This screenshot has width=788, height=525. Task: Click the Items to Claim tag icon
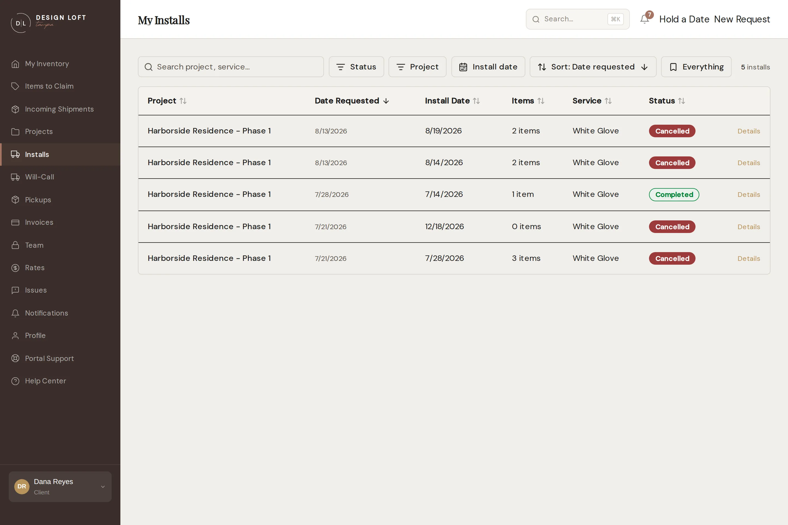(15, 86)
